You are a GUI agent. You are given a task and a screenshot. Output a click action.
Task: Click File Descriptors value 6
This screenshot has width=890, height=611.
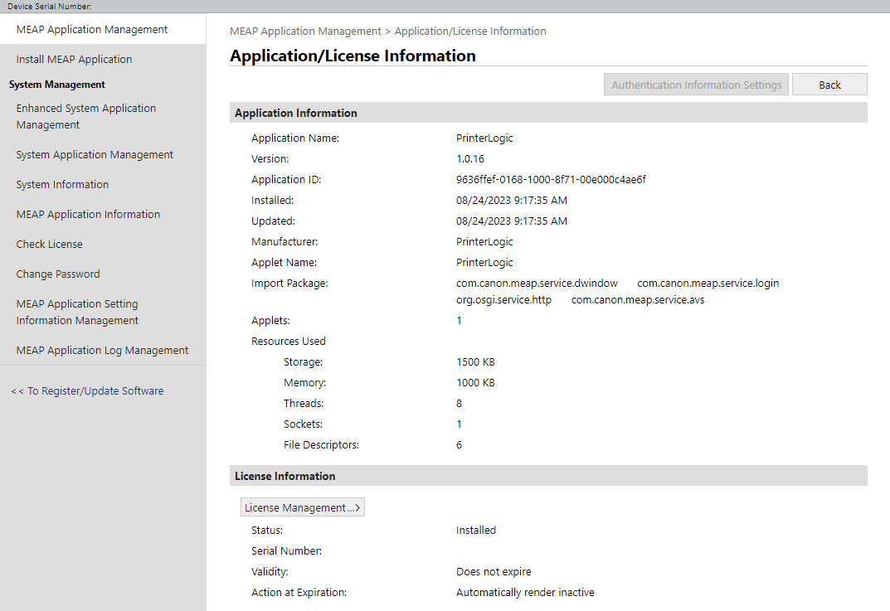coord(460,444)
